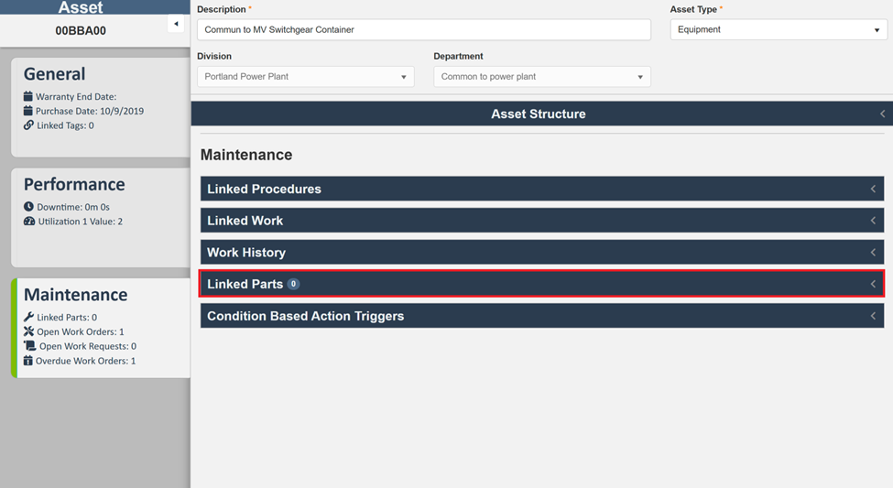Viewport: 893px width, 488px height.
Task: Click into the Description text field
Action: (423, 30)
